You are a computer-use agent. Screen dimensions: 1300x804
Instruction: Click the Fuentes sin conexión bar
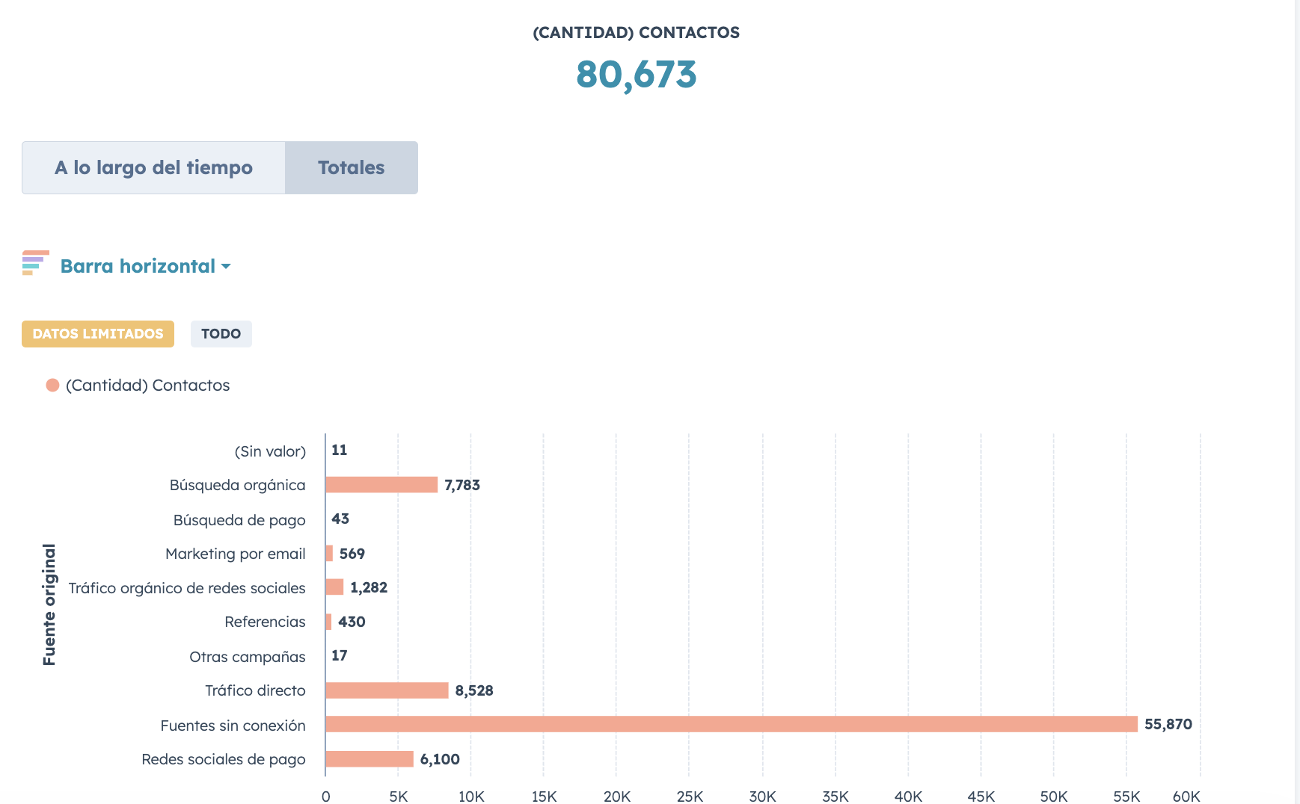pos(732,724)
